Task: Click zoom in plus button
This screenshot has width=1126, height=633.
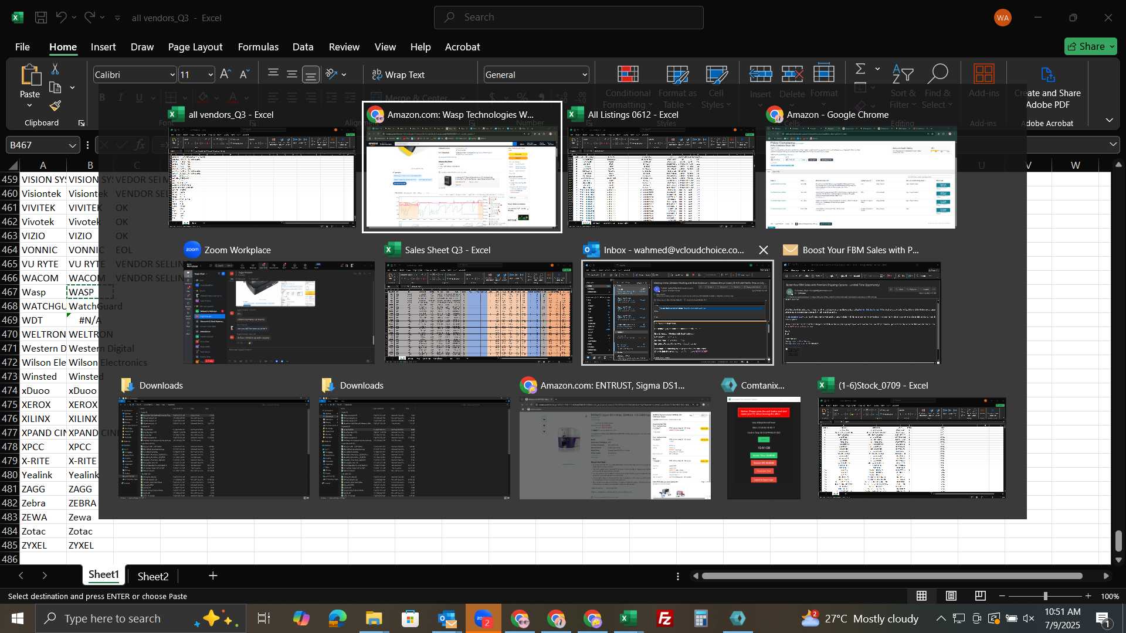Action: point(1088,596)
